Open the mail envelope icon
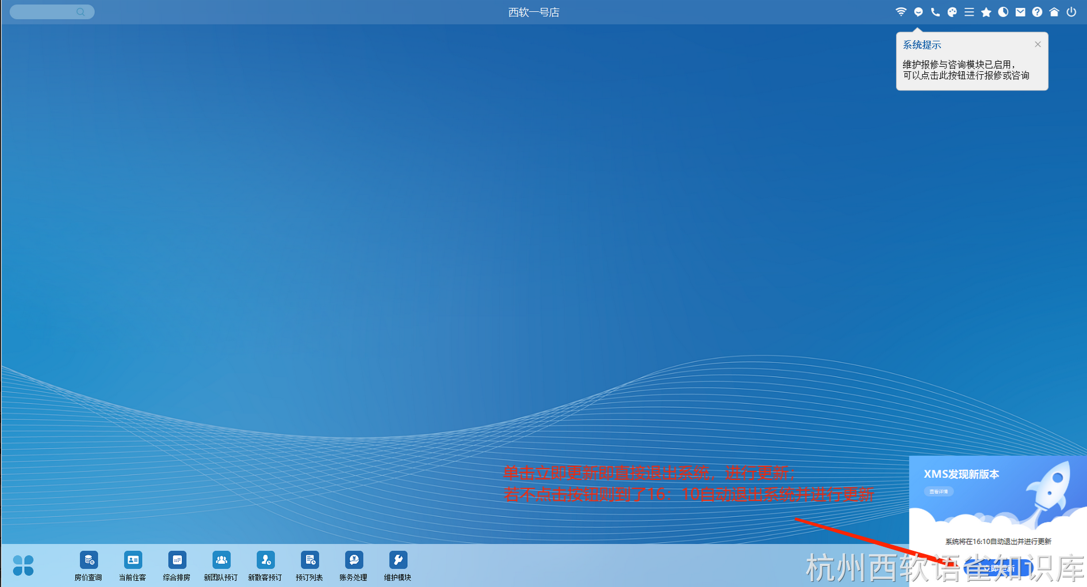The height and width of the screenshot is (587, 1087). [1020, 11]
